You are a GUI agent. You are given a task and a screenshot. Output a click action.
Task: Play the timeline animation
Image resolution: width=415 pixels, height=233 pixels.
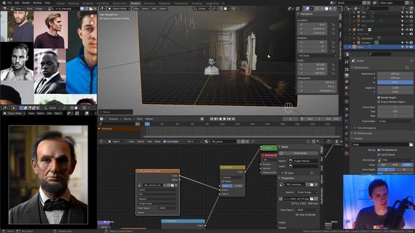tap(224, 119)
